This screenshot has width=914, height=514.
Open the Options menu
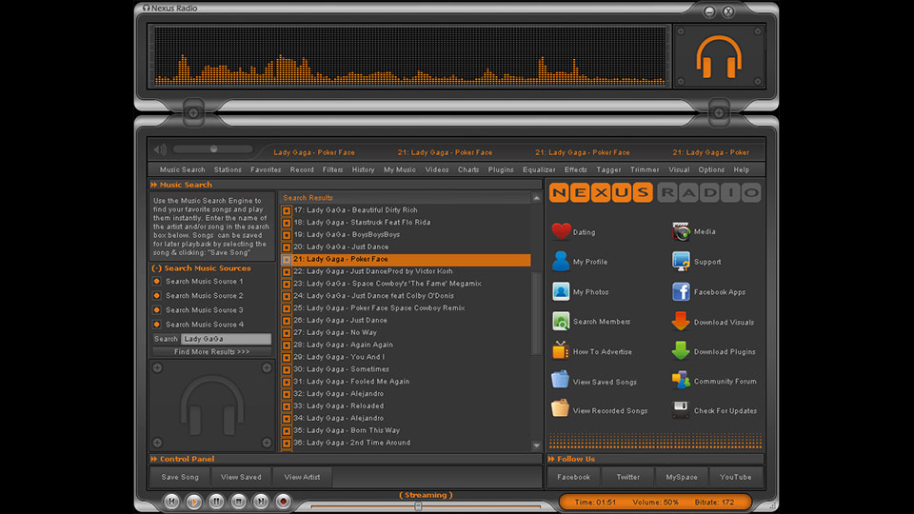[x=711, y=169]
